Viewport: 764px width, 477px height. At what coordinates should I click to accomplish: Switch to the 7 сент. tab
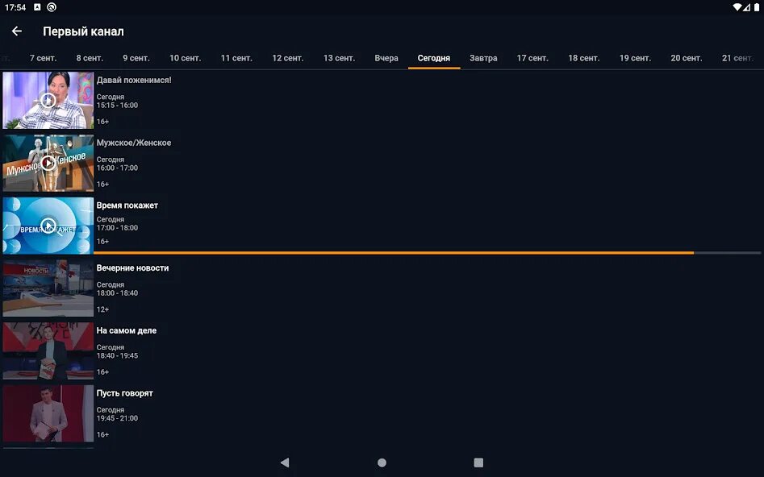(43, 58)
